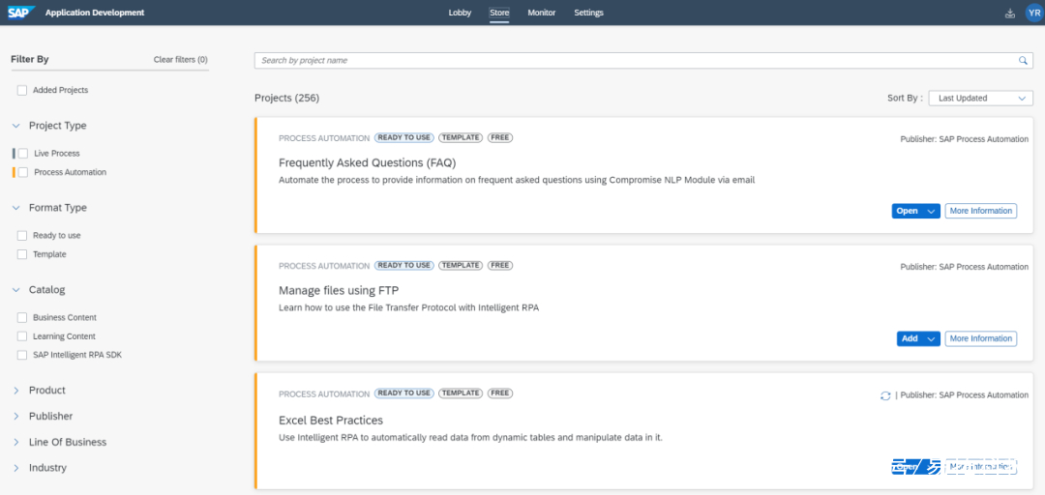The width and height of the screenshot is (1045, 495).
Task: Click the Projects (256) heading
Action: (287, 98)
